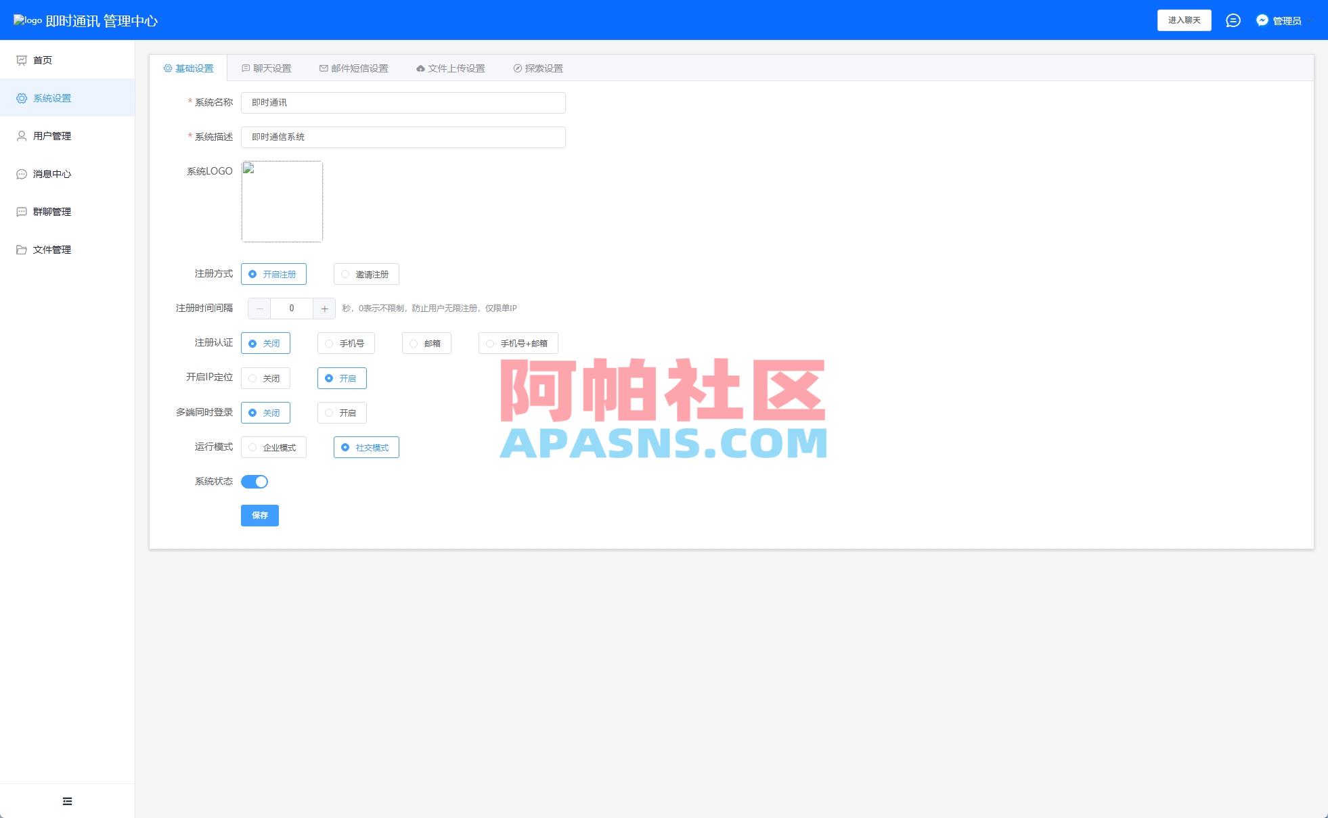Click the chat message icon in header
The width and height of the screenshot is (1328, 818).
1233,20
